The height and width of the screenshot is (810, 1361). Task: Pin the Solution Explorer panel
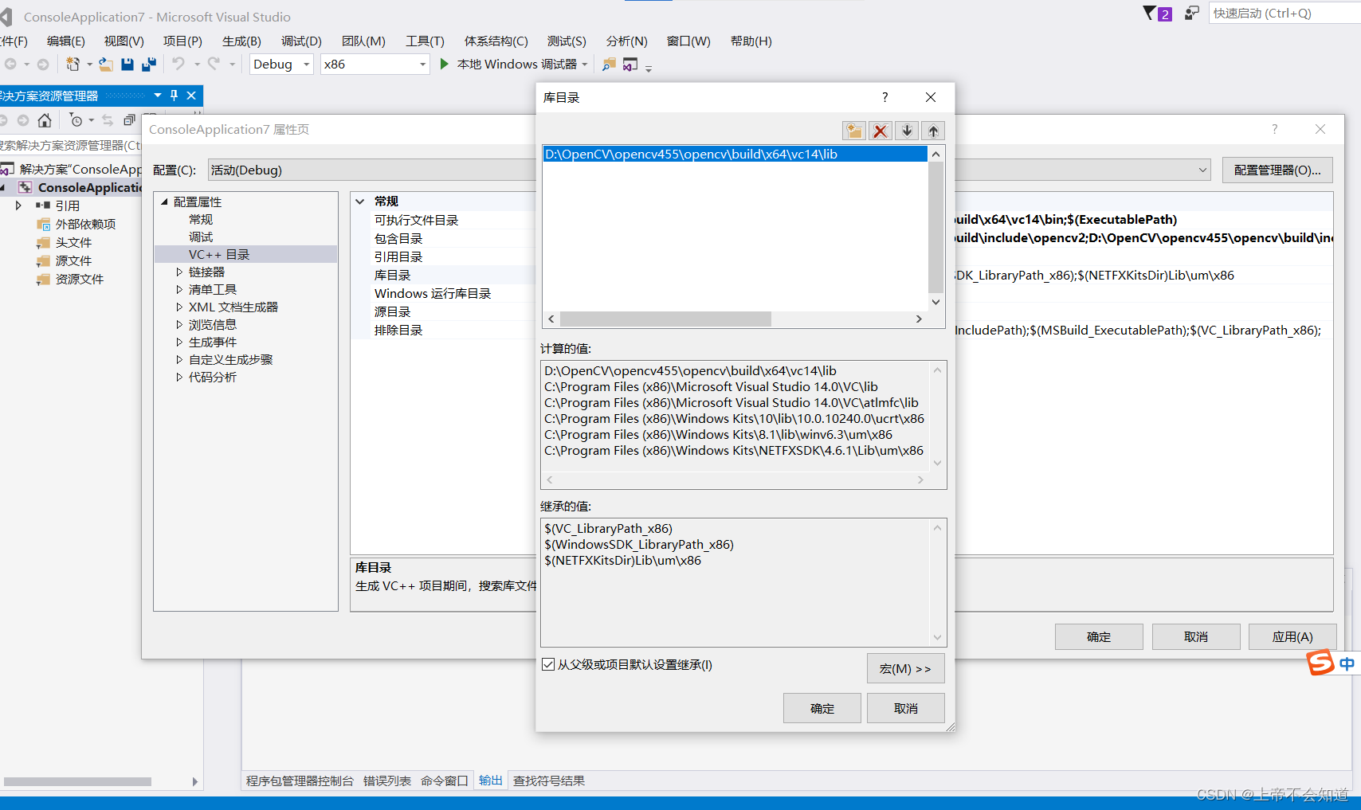pyautogui.click(x=174, y=96)
